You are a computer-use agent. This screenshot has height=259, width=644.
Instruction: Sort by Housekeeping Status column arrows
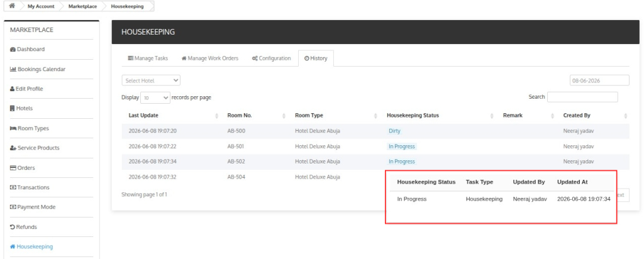coord(492,116)
